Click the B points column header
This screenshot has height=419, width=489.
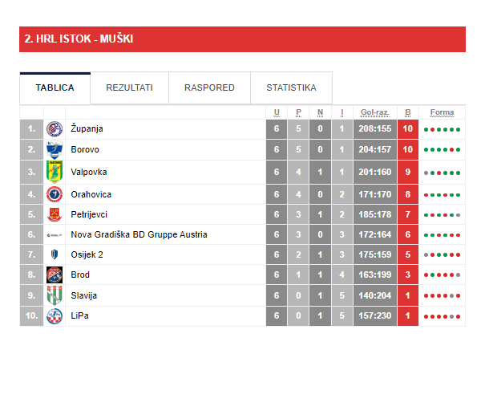(x=407, y=112)
